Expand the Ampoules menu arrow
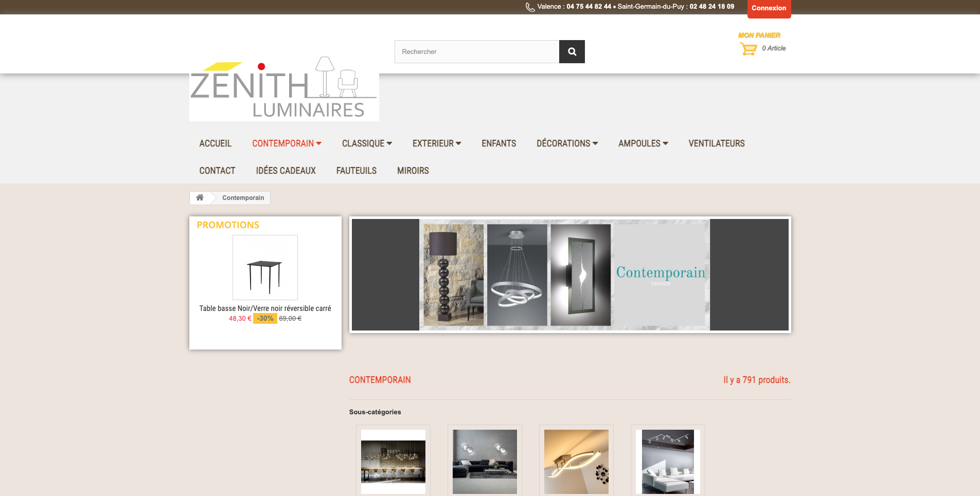 click(666, 143)
